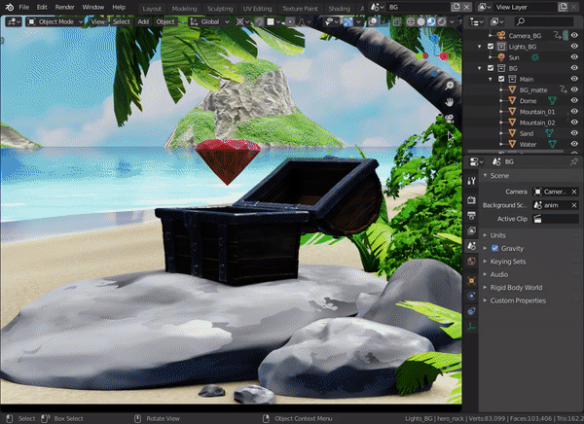Switch to the Sculpting workspace tab
This screenshot has width=584, height=424.
tap(220, 8)
